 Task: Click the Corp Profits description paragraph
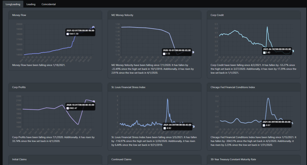click(x=53, y=139)
